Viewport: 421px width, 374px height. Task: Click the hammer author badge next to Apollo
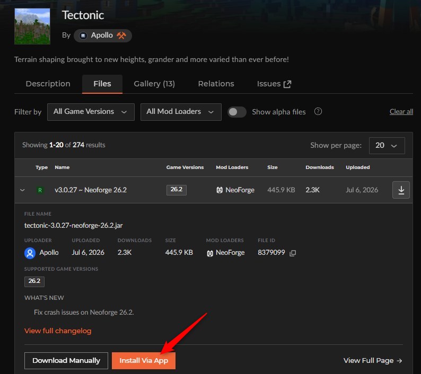click(121, 35)
